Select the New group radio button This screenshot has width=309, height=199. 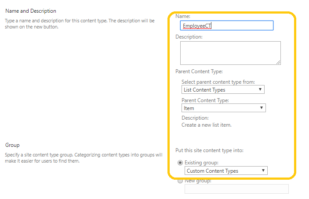pos(180,181)
